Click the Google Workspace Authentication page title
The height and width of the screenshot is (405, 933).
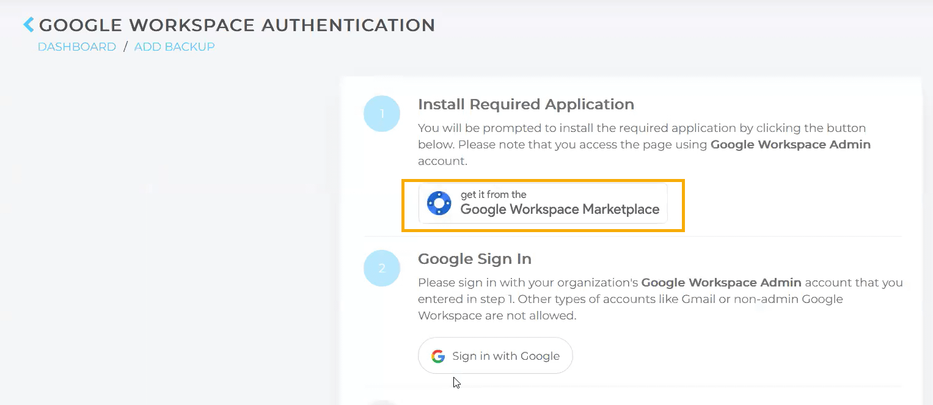coord(237,25)
